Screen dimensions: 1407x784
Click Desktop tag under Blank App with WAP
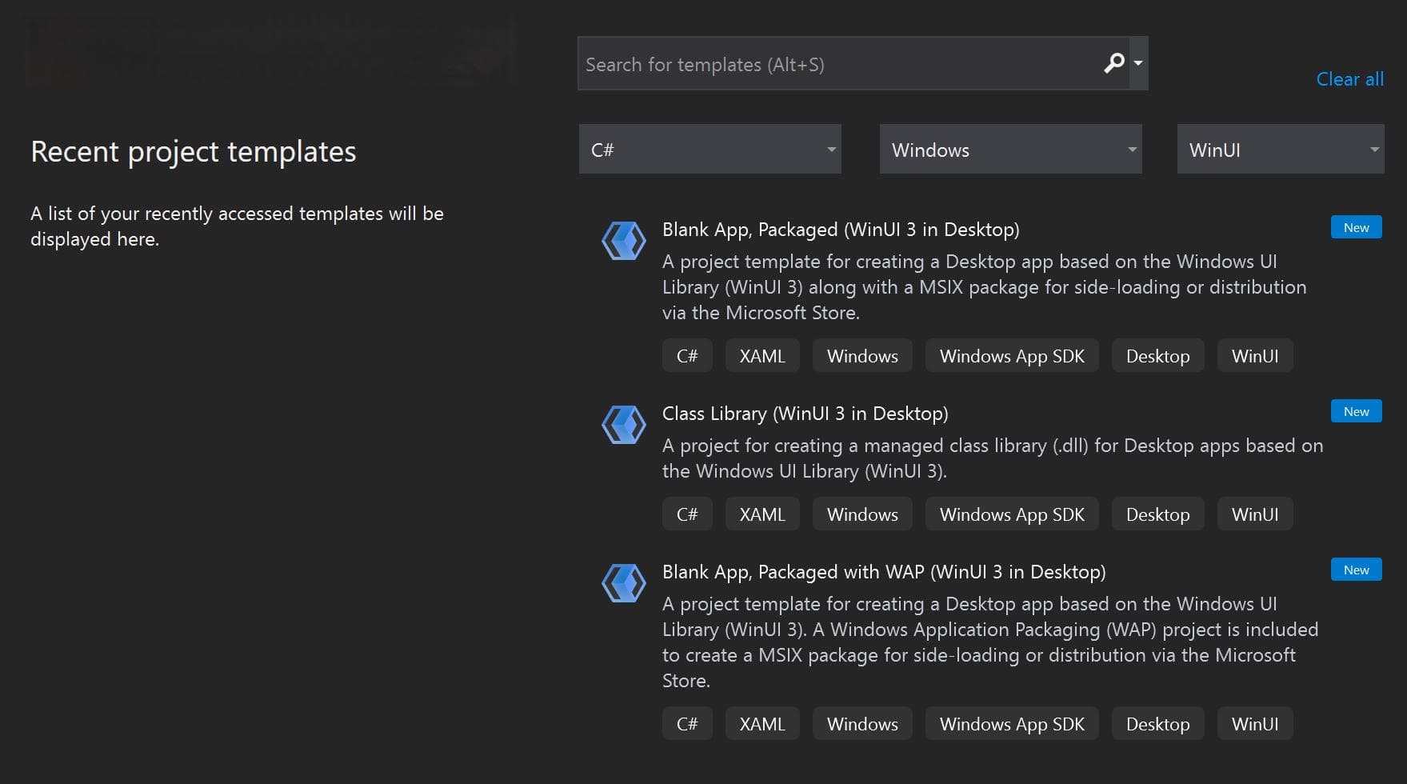pyautogui.click(x=1157, y=724)
